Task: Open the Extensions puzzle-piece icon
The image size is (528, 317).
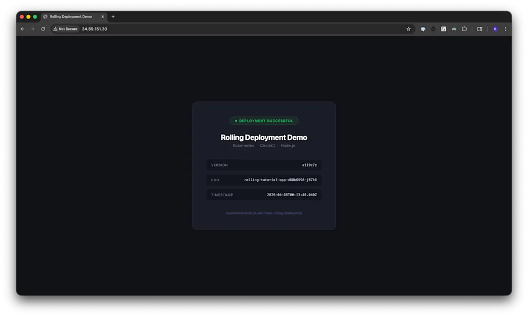Action: [464, 29]
